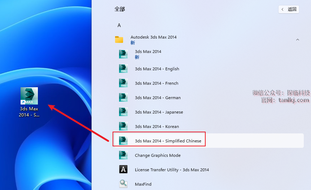Open the MaxFind entry text

[143, 184]
